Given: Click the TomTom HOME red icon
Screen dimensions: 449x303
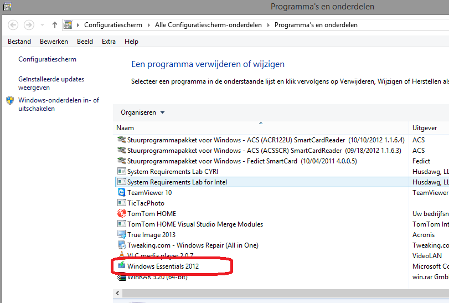Looking at the screenshot, I should pos(122,213).
